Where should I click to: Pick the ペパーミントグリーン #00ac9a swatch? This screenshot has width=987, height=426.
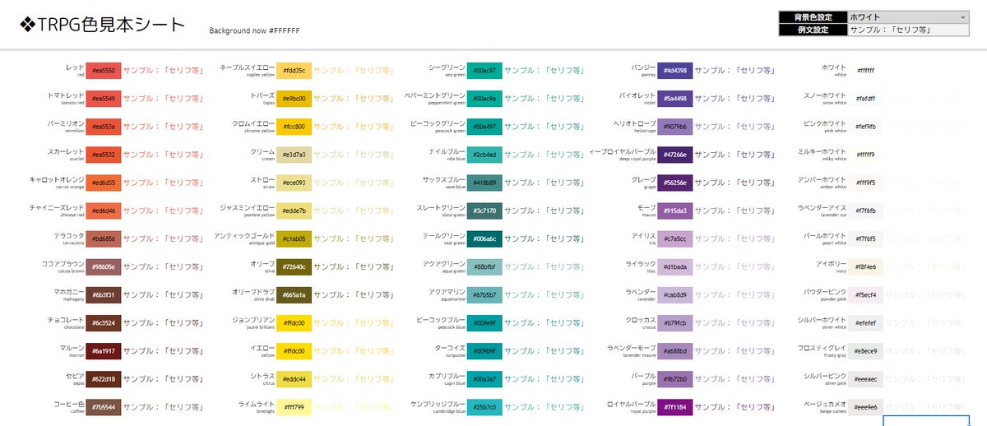click(x=484, y=99)
